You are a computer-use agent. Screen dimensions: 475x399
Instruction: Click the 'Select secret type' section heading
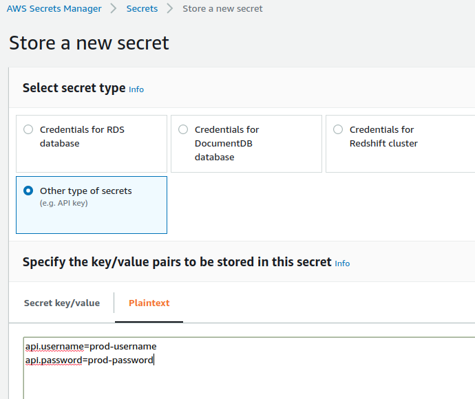point(74,88)
